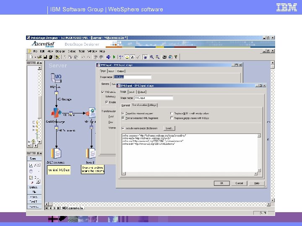Viewport: 302px width, 226px height.
Task: Open the Window menu
Action: point(92,51)
